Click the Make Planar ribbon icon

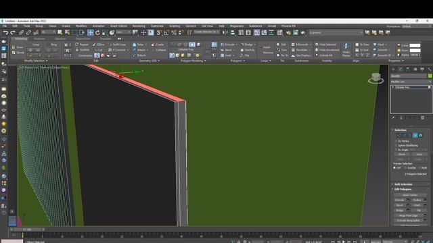[x=346, y=50]
